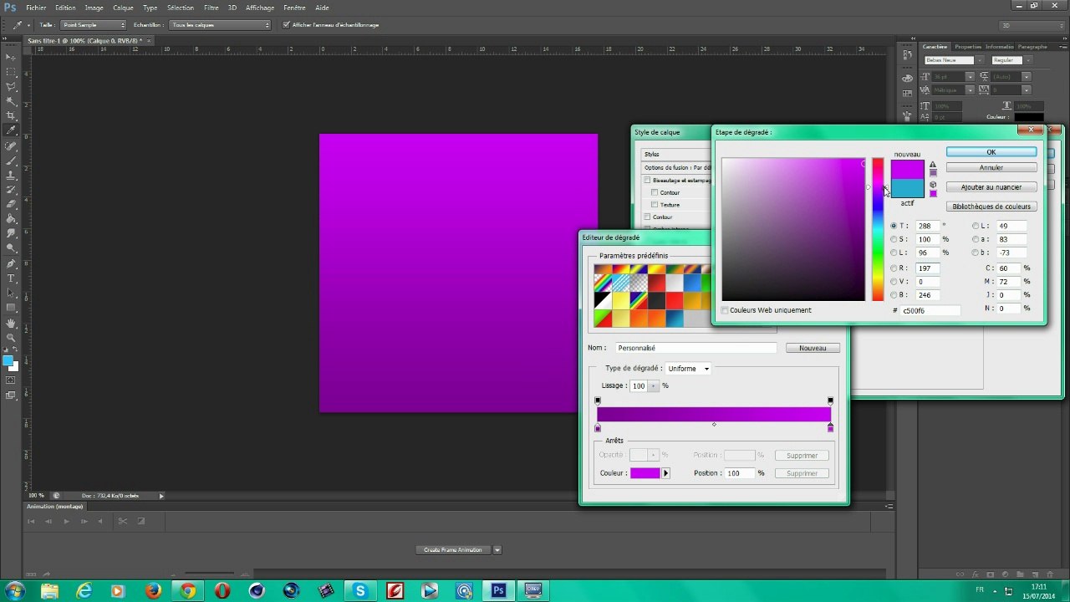Select the S saturation radio button
This screenshot has height=602, width=1070.
click(x=894, y=239)
